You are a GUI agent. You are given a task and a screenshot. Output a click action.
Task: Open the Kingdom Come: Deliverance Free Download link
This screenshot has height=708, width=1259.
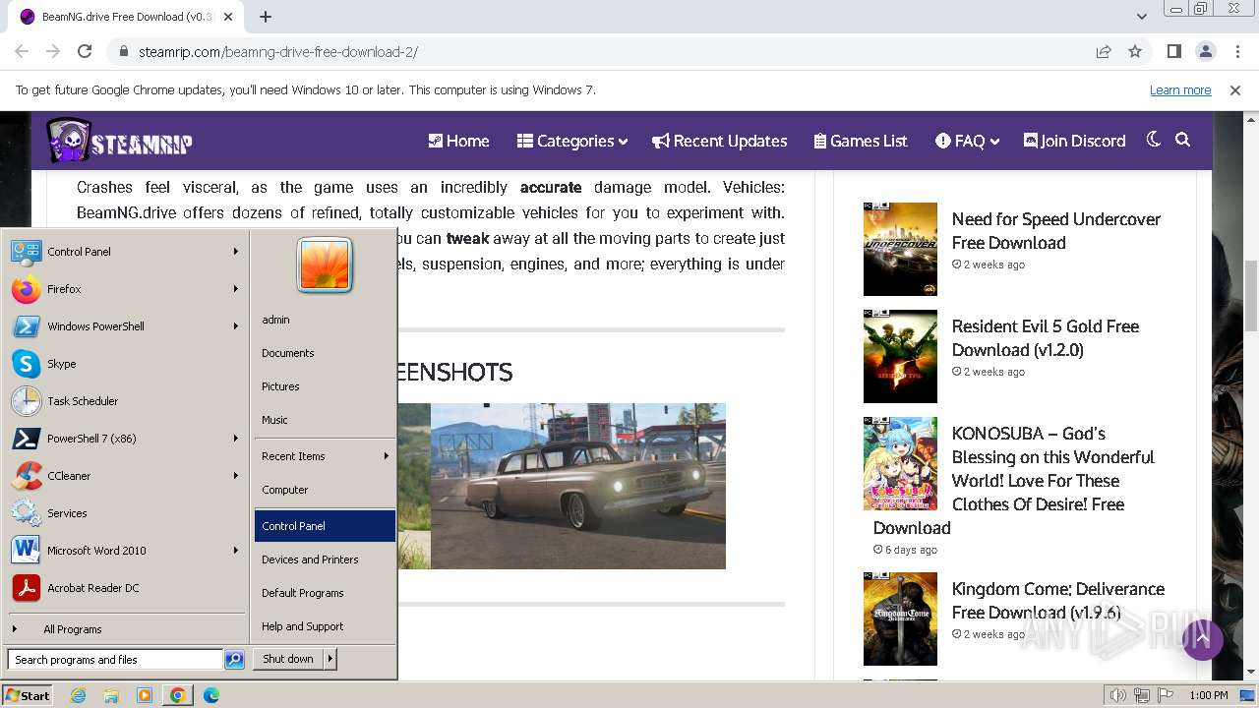point(1058,601)
